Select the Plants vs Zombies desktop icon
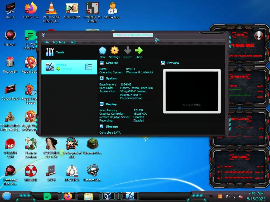Image resolution: width=270 pixels, height=202 pixels. [31, 148]
